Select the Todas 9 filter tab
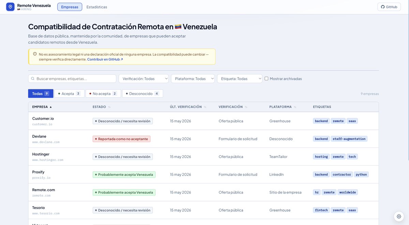This screenshot has width=409, height=225. click(x=41, y=94)
